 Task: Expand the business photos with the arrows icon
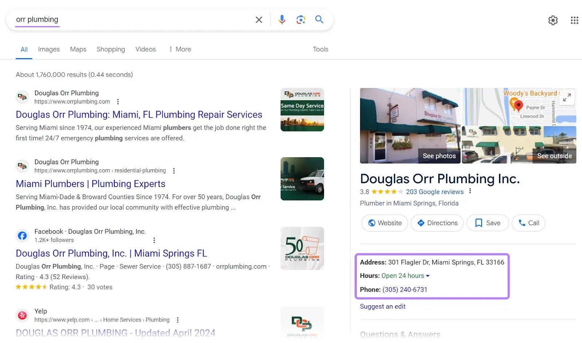(567, 97)
